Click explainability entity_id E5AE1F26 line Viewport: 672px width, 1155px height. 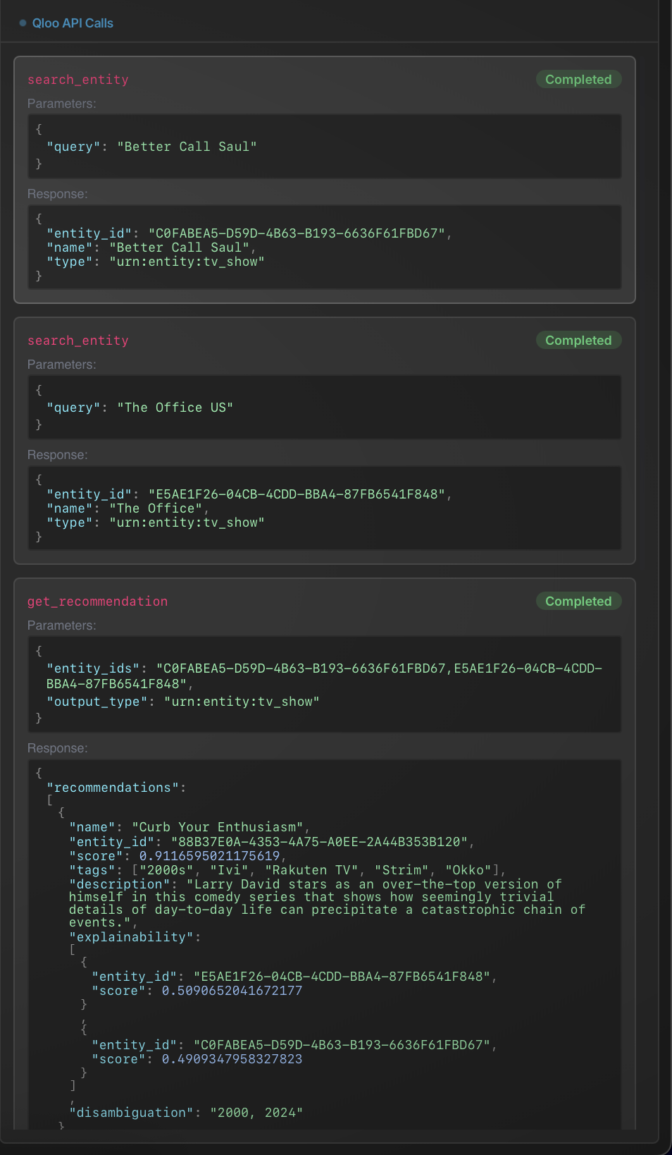294,977
